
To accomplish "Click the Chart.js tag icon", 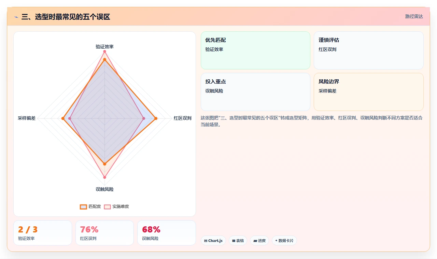I will [206, 241].
